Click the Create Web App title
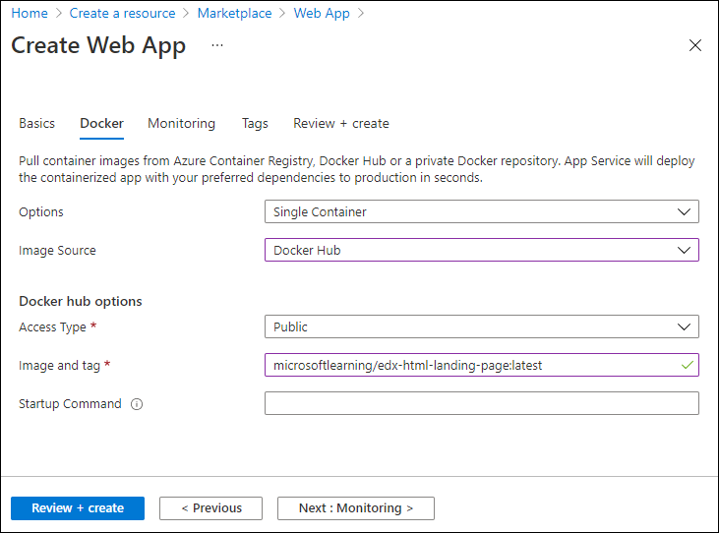Screen dimensions: 719x533 (98, 46)
